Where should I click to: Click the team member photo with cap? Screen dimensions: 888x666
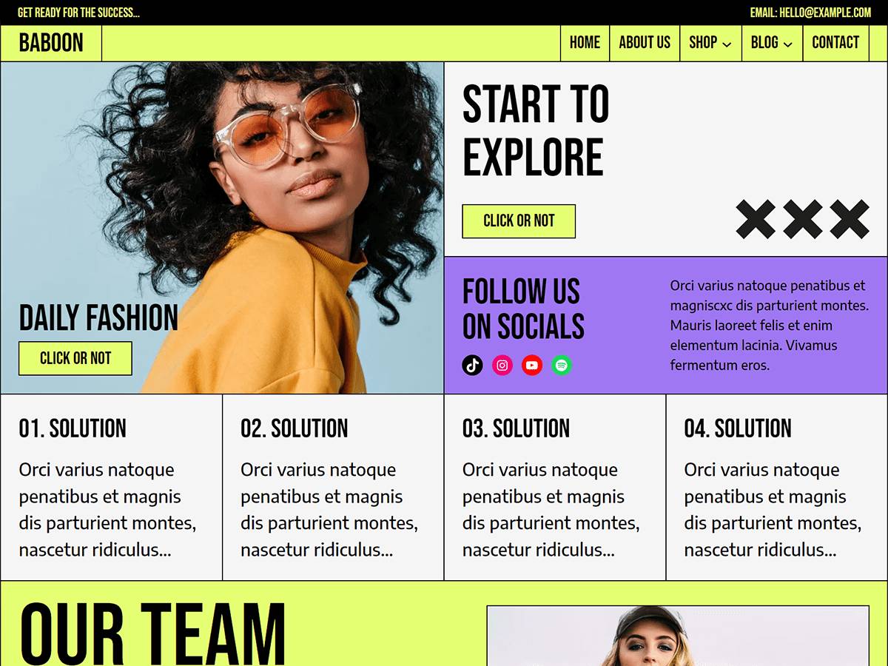(x=678, y=636)
